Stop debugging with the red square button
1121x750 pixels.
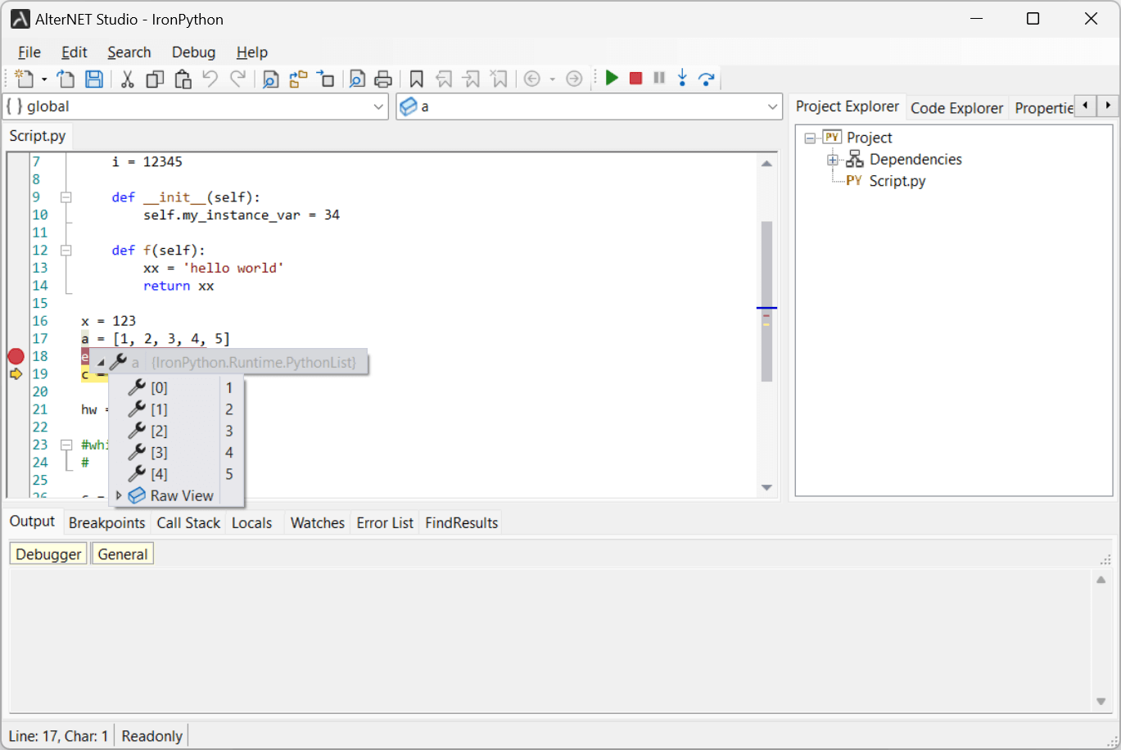click(x=635, y=78)
